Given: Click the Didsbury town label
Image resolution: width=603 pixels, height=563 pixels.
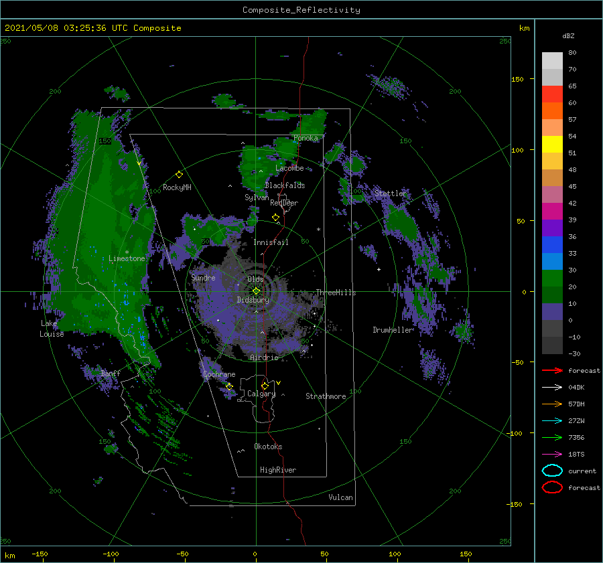Looking at the screenshot, I should coord(253,300).
